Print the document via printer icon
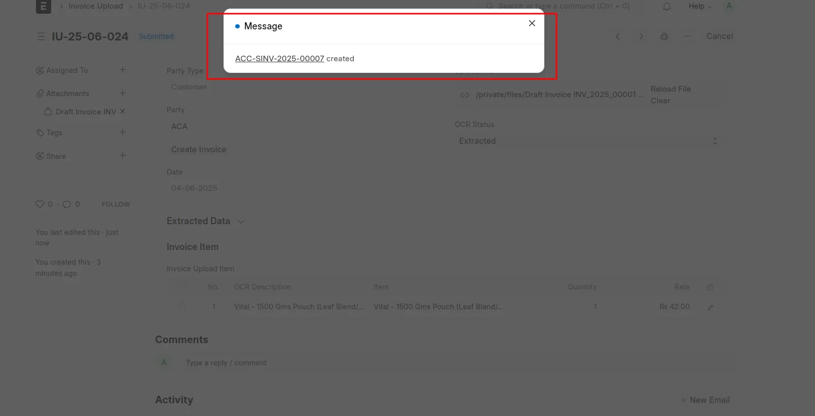 (x=664, y=36)
